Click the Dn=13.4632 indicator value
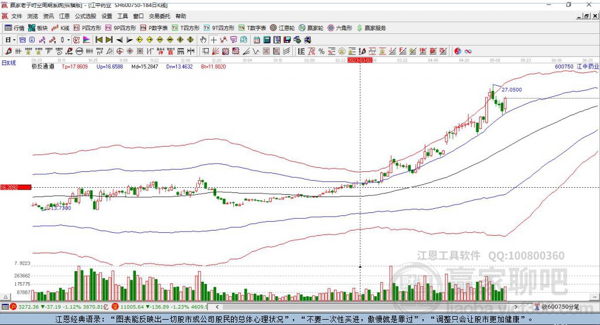600x325 pixels. pos(179,66)
